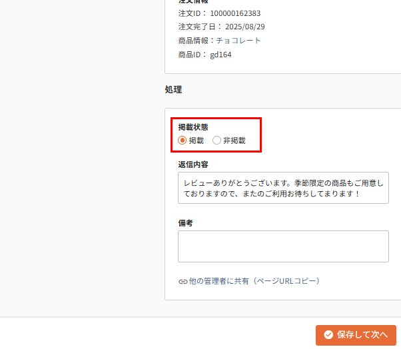Image resolution: width=401 pixels, height=349 pixels.
Task: Choose the 非掲載 radio option
Action: coord(216,141)
